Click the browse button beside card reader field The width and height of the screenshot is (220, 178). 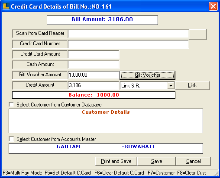pos(197,34)
